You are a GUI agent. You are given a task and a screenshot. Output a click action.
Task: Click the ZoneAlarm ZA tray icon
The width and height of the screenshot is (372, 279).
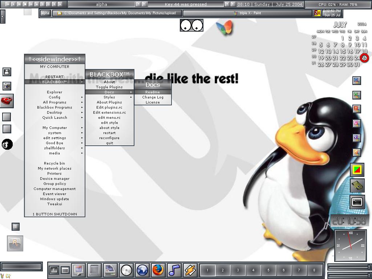[317, 13]
